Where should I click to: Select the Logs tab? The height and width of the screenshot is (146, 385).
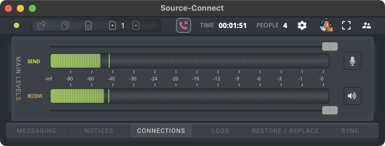(220, 131)
